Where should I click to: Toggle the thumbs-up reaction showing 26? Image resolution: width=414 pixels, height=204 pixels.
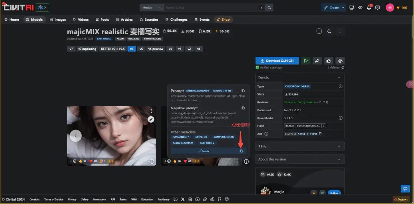click(177, 161)
